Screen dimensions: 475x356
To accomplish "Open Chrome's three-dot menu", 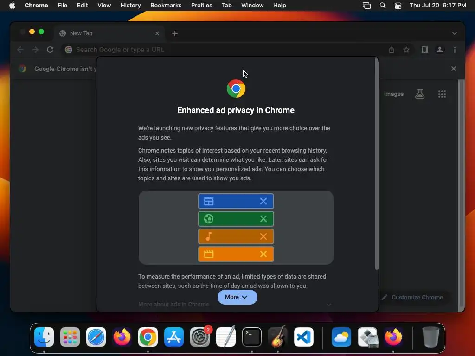I will pyautogui.click(x=455, y=50).
